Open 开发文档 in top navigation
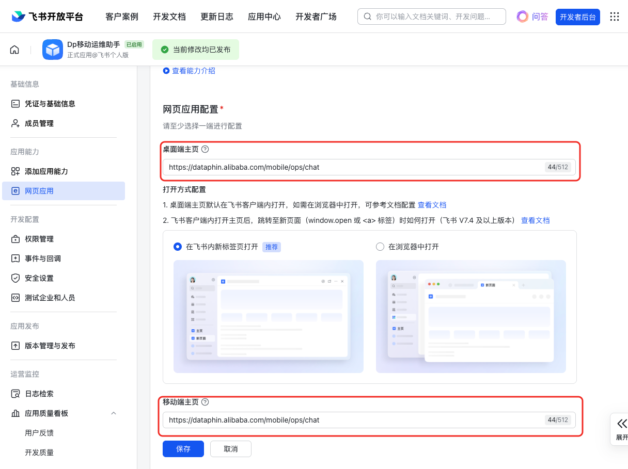The width and height of the screenshot is (628, 469). click(169, 17)
